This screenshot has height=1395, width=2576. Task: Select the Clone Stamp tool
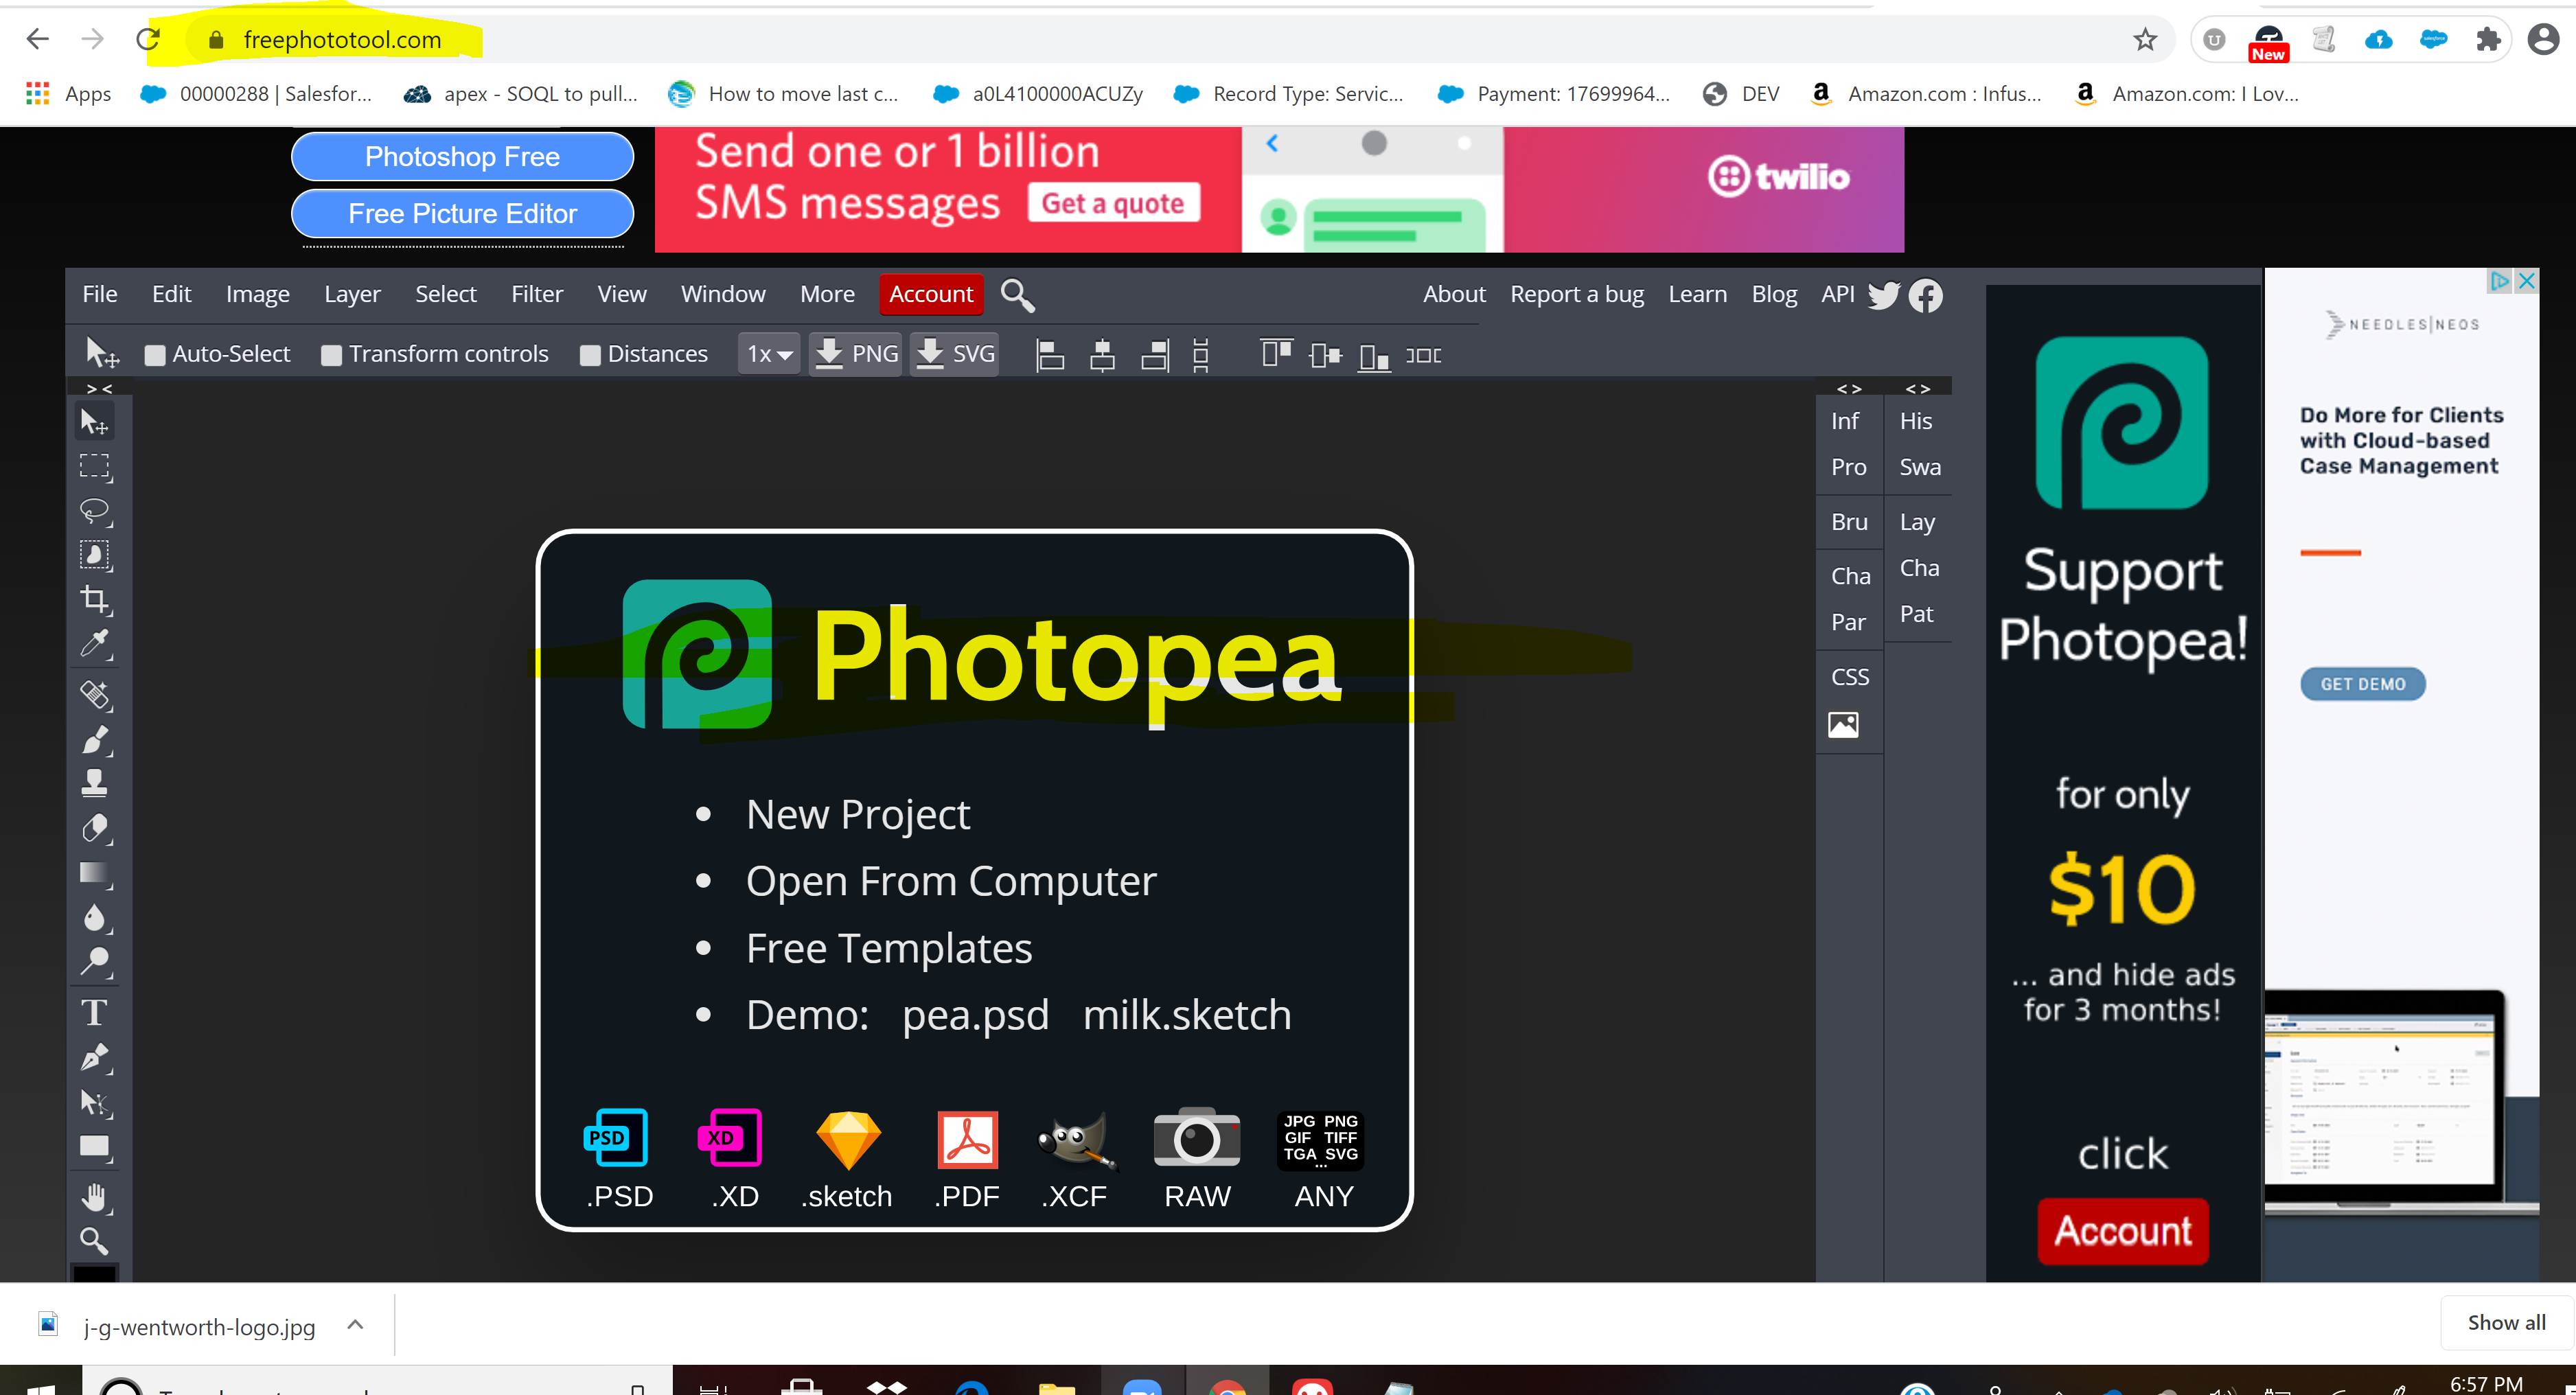pyautogui.click(x=95, y=782)
